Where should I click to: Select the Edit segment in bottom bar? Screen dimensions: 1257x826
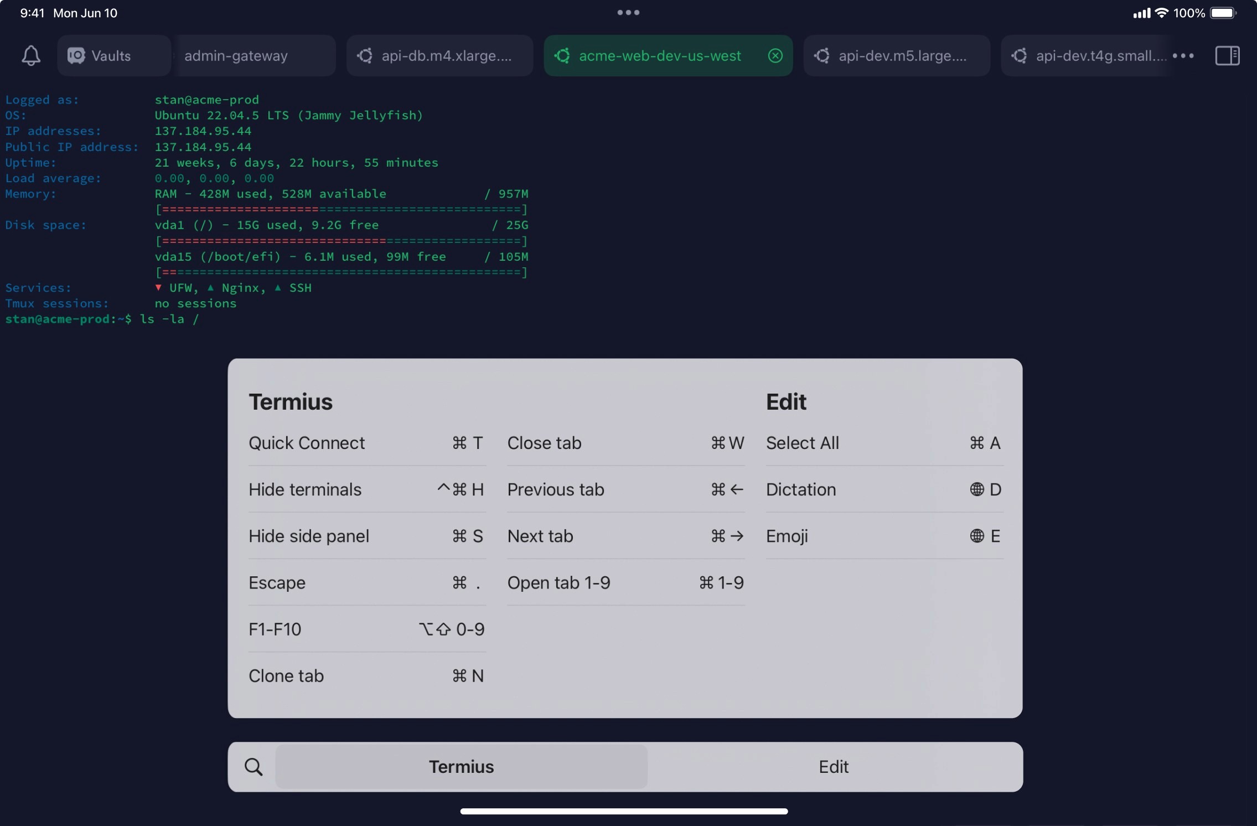click(x=834, y=767)
